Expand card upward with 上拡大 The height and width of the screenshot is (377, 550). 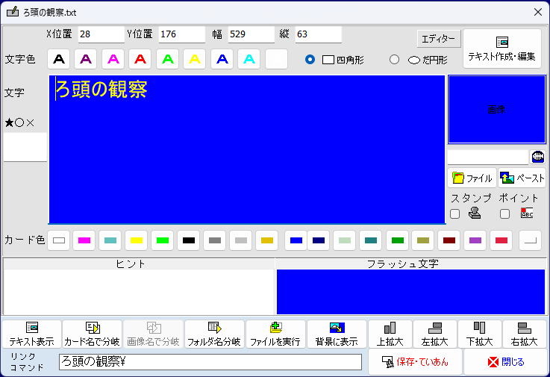coord(390,334)
